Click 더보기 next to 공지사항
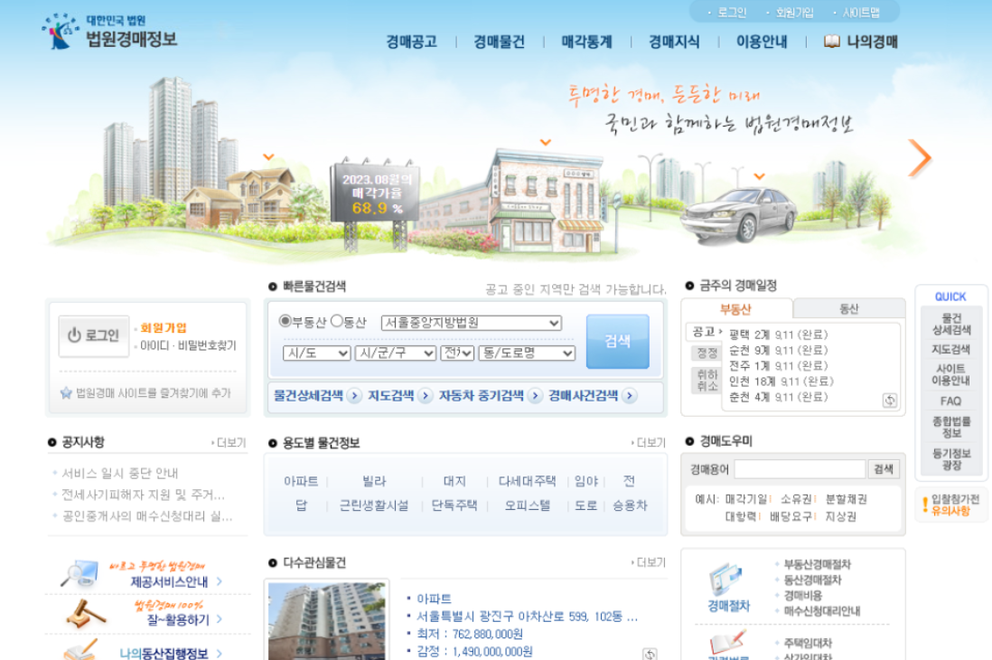This screenshot has width=992, height=660. (x=229, y=443)
